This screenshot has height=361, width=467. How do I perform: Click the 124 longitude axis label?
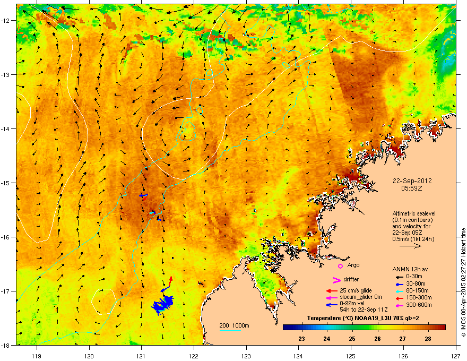[298, 356]
